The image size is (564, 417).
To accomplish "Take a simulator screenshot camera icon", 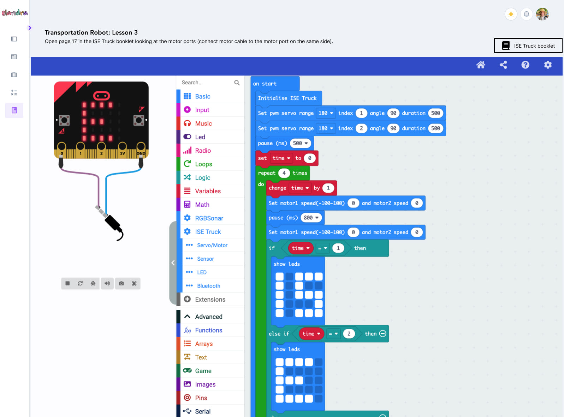I will (x=121, y=284).
